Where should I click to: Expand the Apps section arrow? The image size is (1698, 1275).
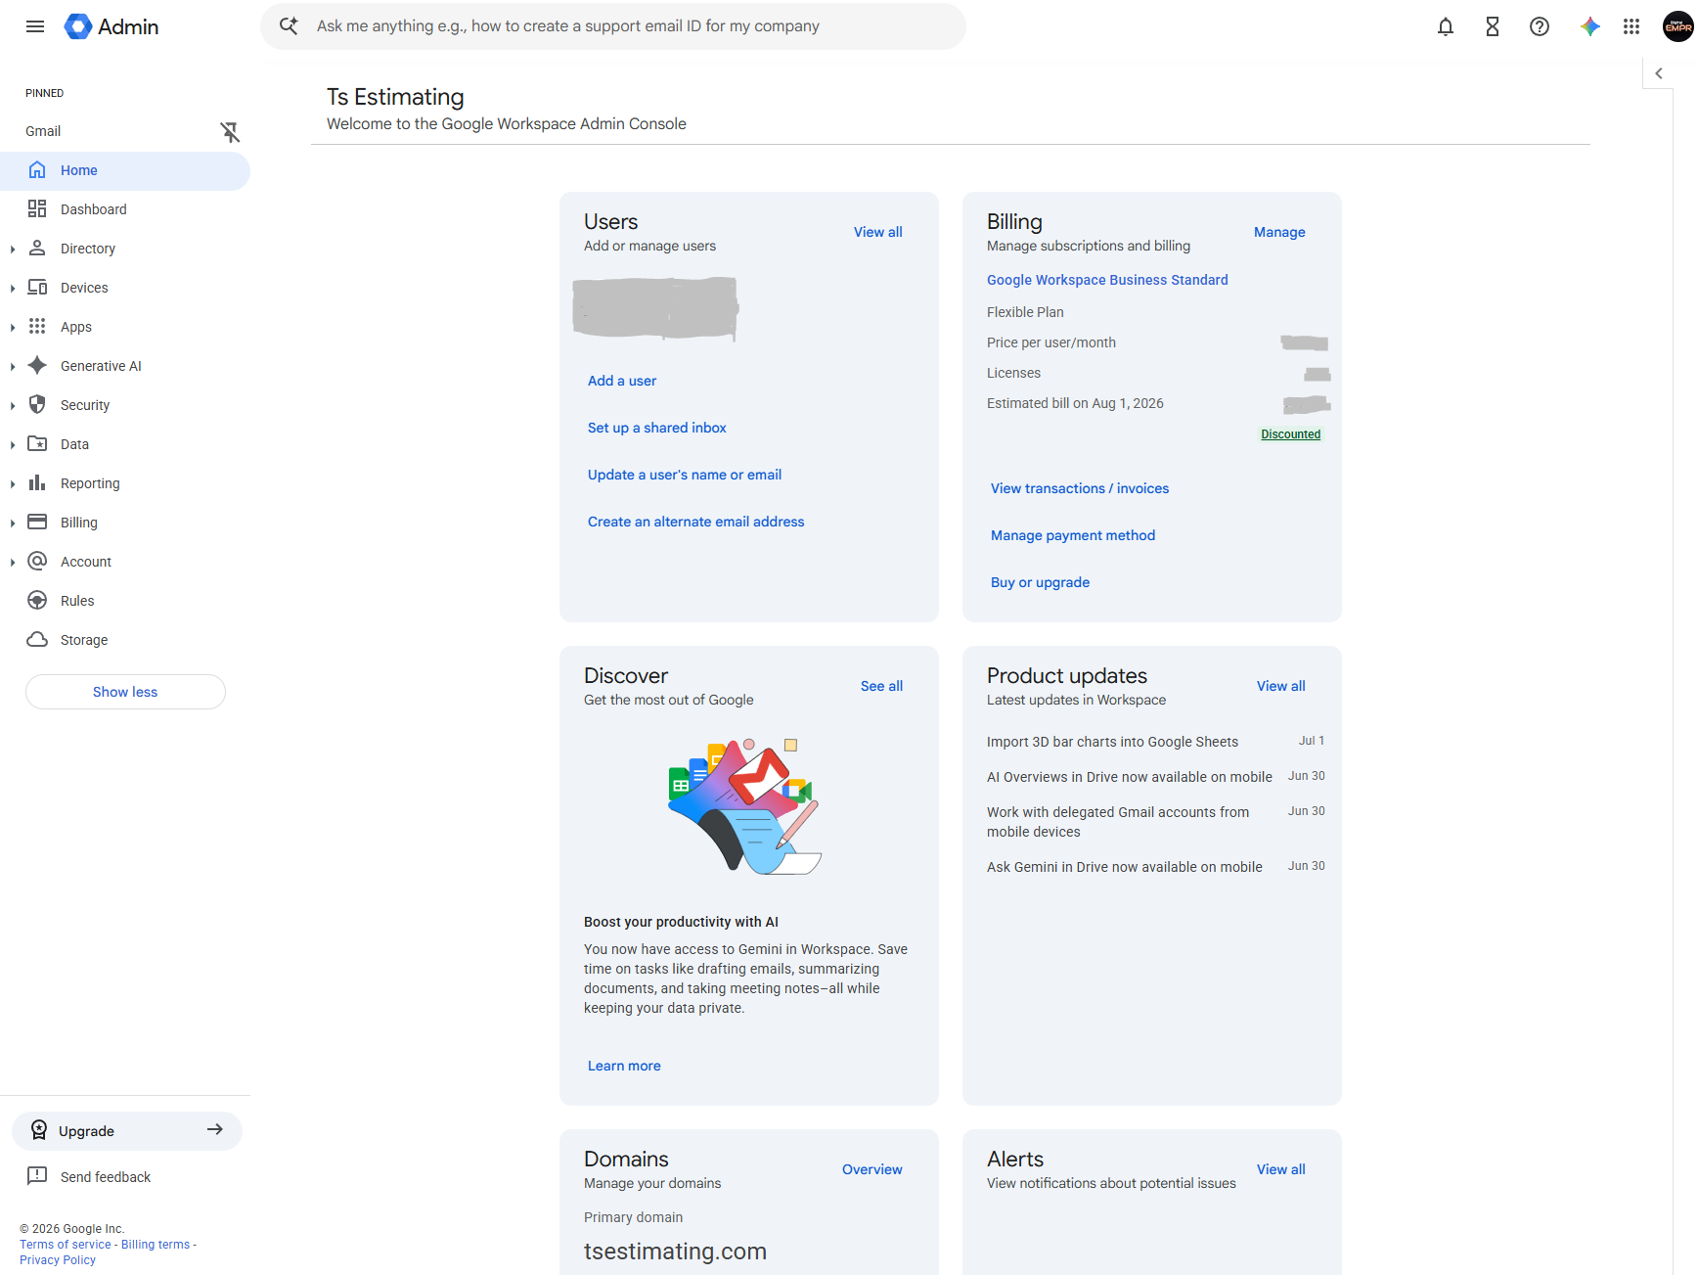pos(12,328)
